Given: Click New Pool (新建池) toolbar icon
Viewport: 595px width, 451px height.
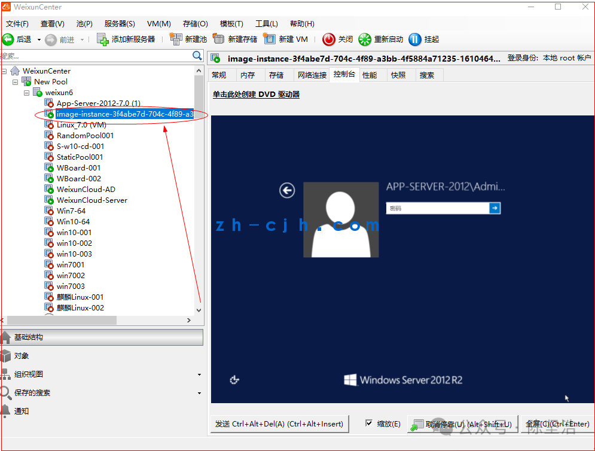Looking at the screenshot, I should 176,39.
